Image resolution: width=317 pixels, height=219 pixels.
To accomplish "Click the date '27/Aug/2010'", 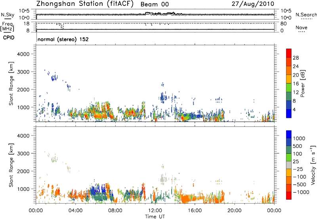I will 253,4.
